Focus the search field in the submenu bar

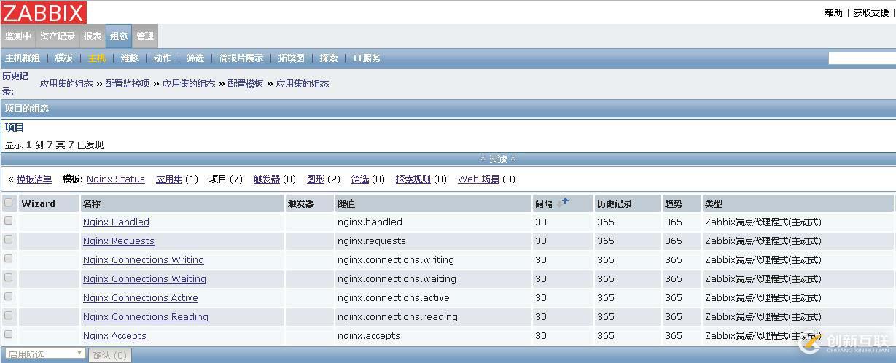(861, 58)
